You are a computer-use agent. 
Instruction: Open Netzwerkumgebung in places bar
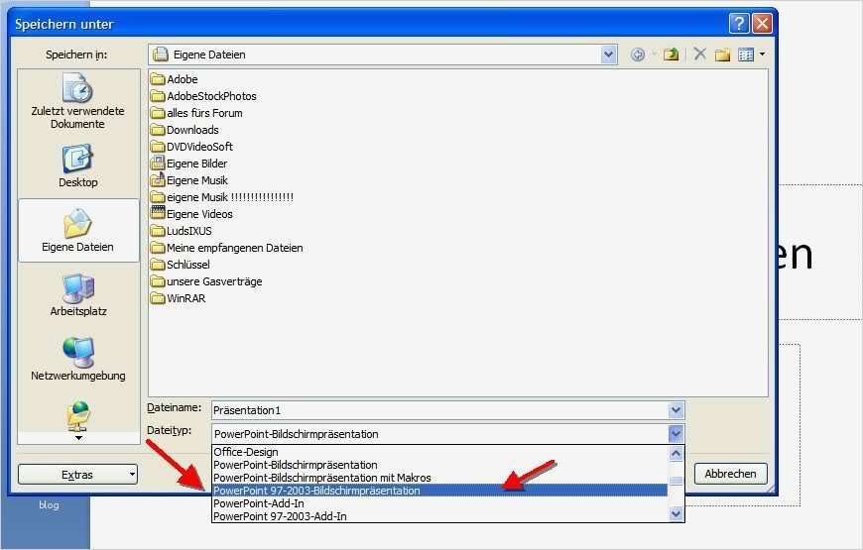pyautogui.click(x=77, y=359)
